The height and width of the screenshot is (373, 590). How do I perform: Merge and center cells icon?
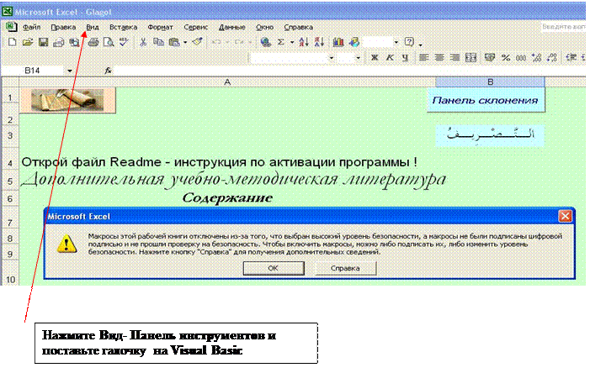(470, 57)
